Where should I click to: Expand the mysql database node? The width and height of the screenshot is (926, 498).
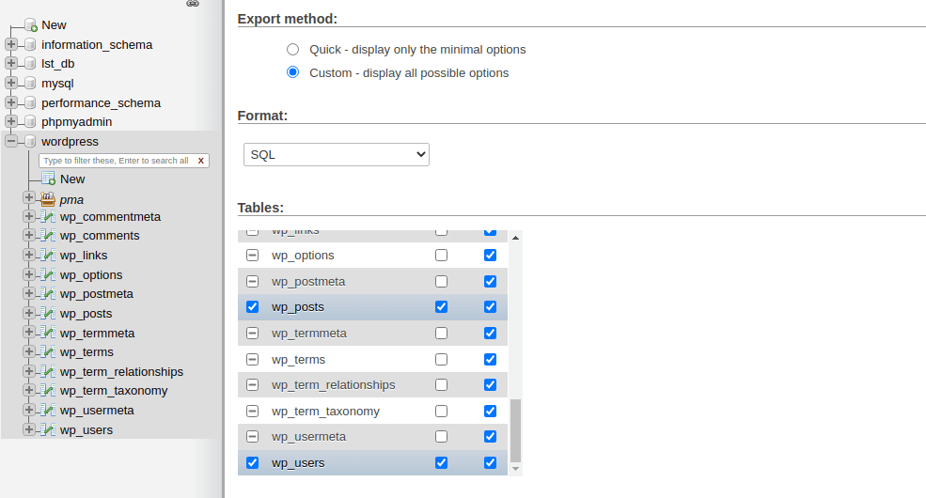pyautogui.click(x=10, y=83)
